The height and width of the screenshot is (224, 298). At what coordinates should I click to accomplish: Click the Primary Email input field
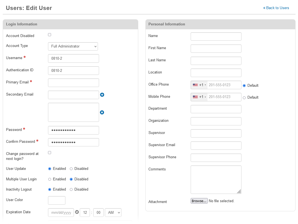pyautogui.click(x=73, y=83)
